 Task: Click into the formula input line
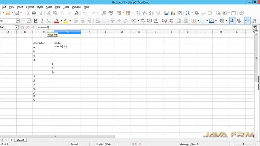pyautogui.click(x=144, y=27)
